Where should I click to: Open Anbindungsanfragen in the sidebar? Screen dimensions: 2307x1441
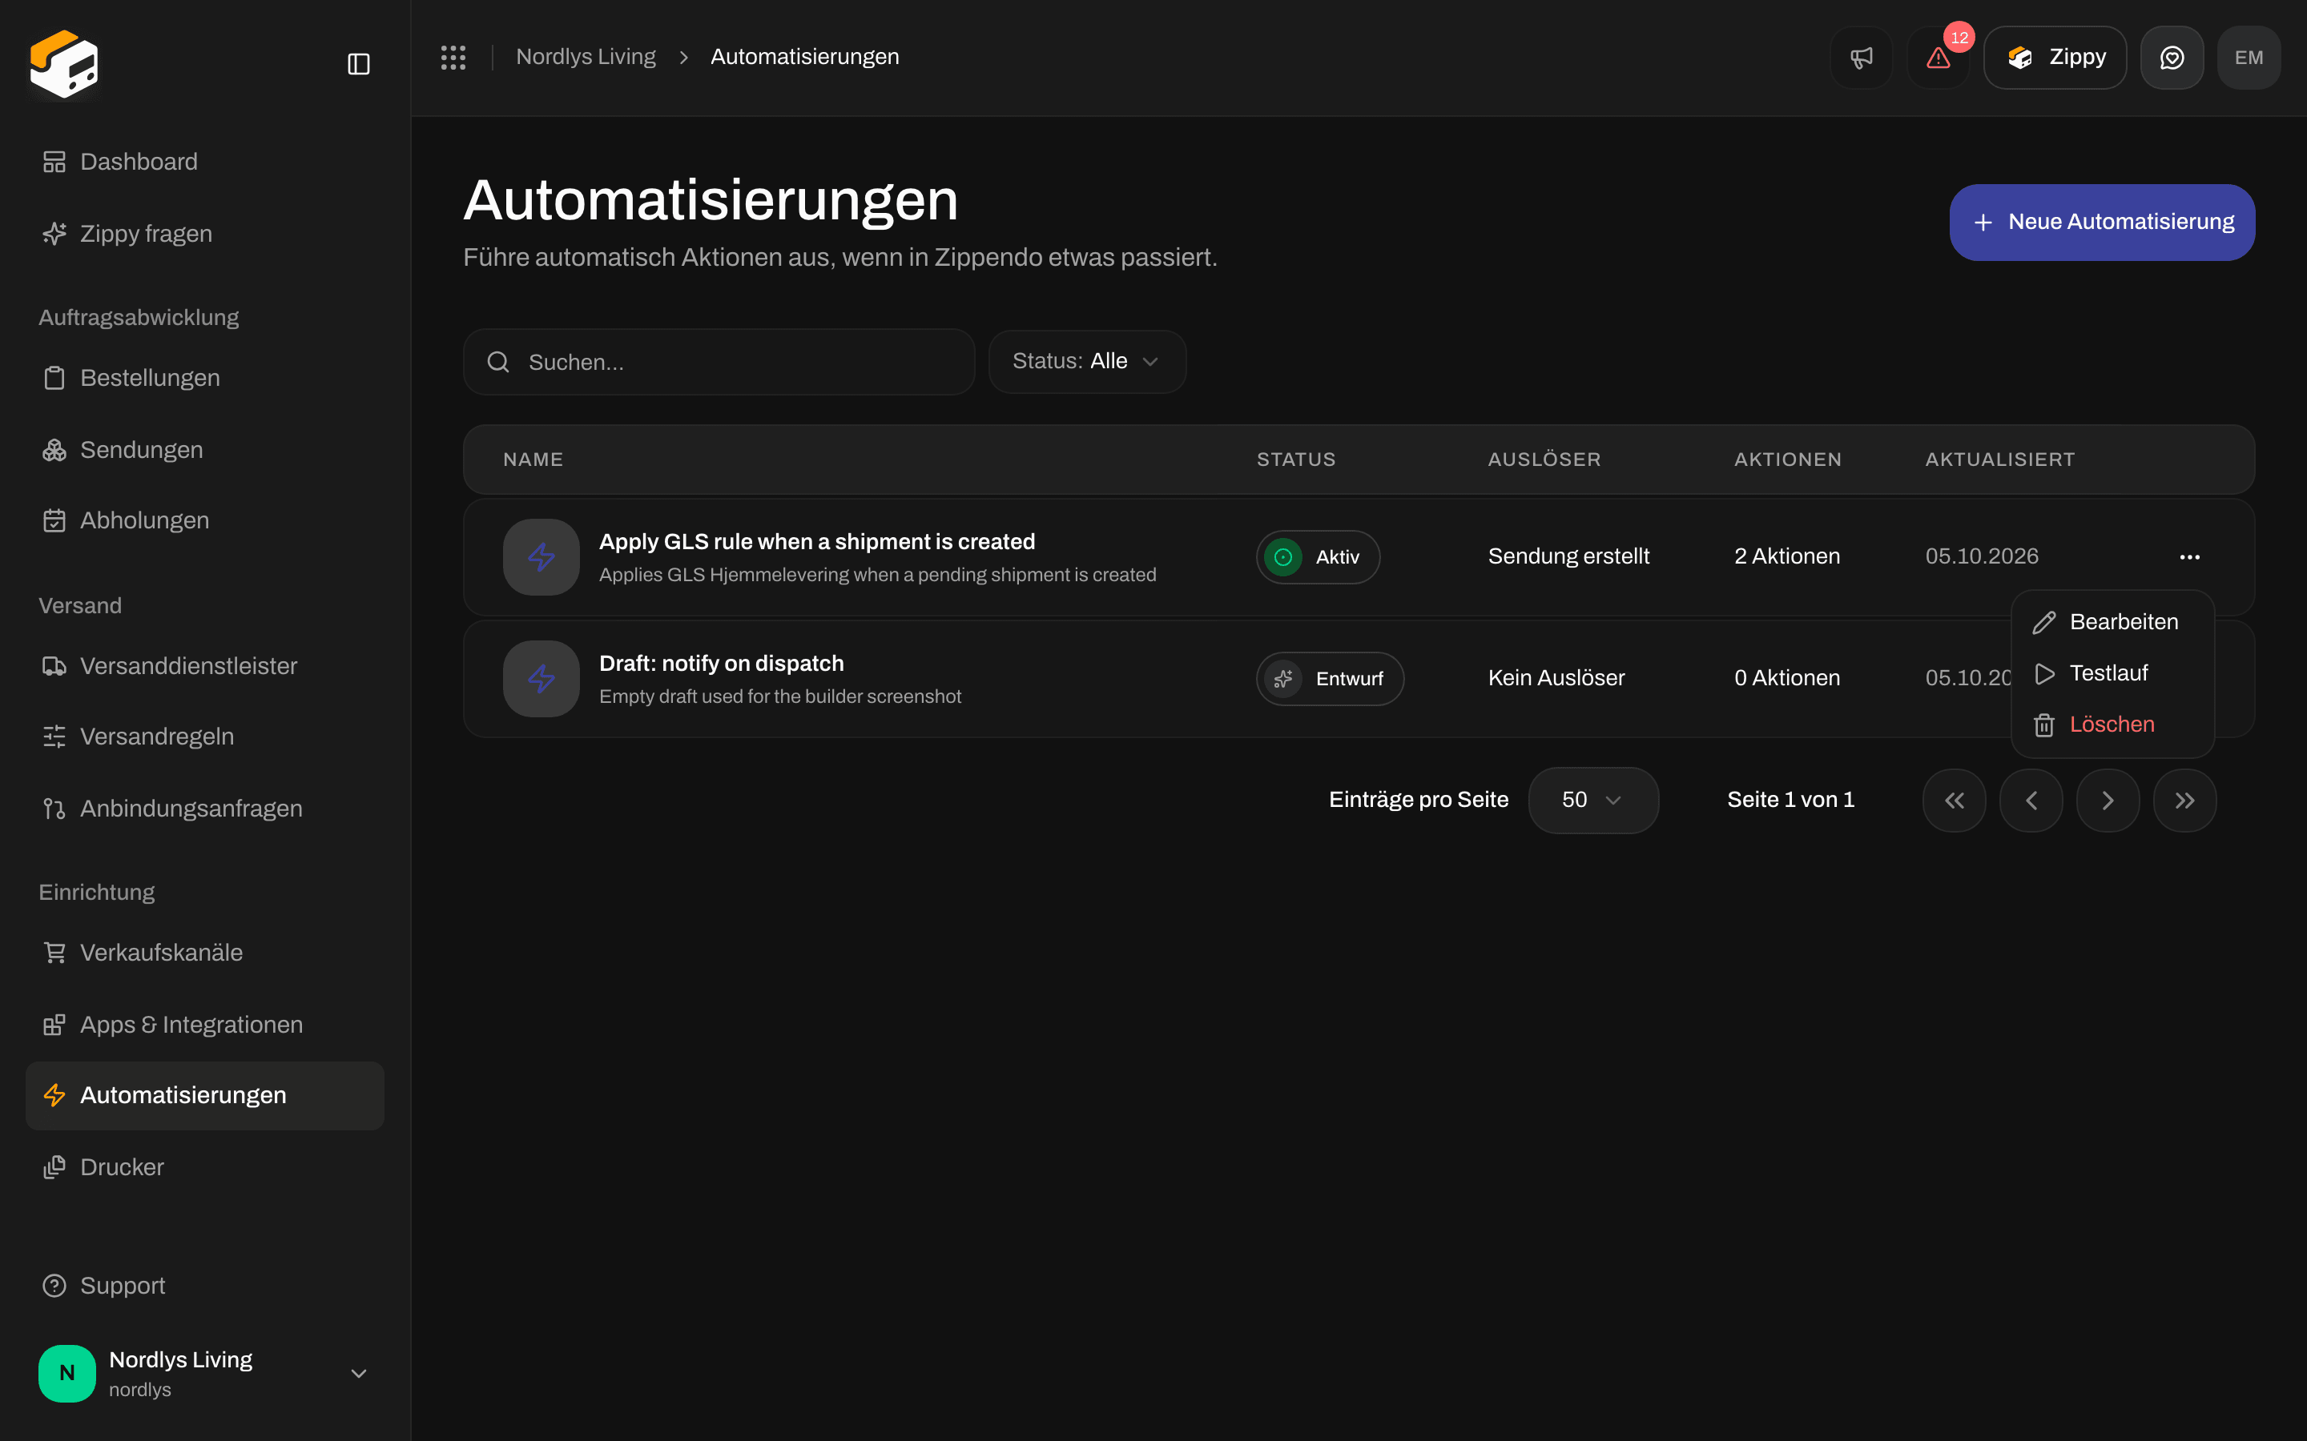[x=205, y=809]
